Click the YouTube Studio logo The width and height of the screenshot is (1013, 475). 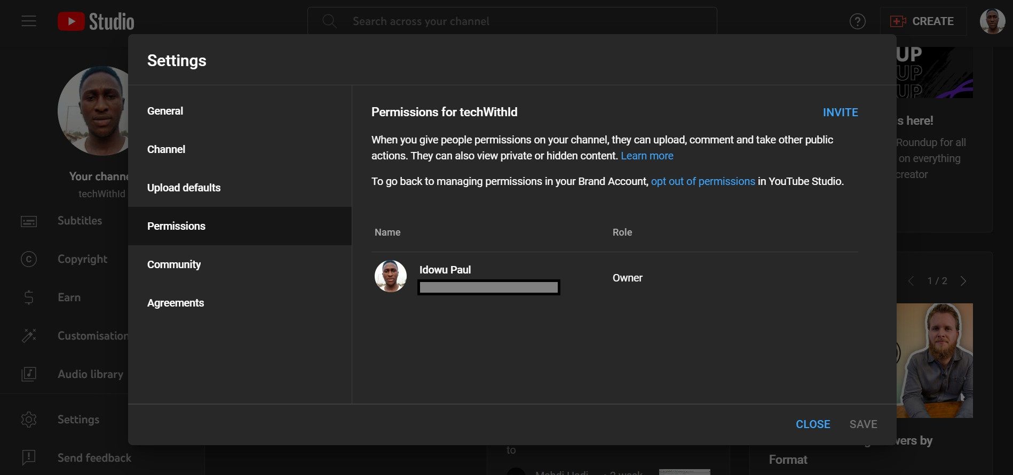tap(96, 21)
